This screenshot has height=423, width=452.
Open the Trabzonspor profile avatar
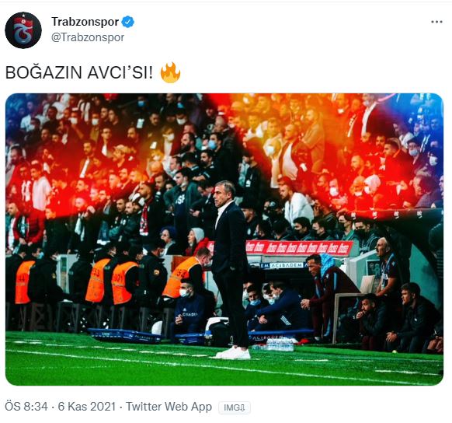[x=23, y=30]
